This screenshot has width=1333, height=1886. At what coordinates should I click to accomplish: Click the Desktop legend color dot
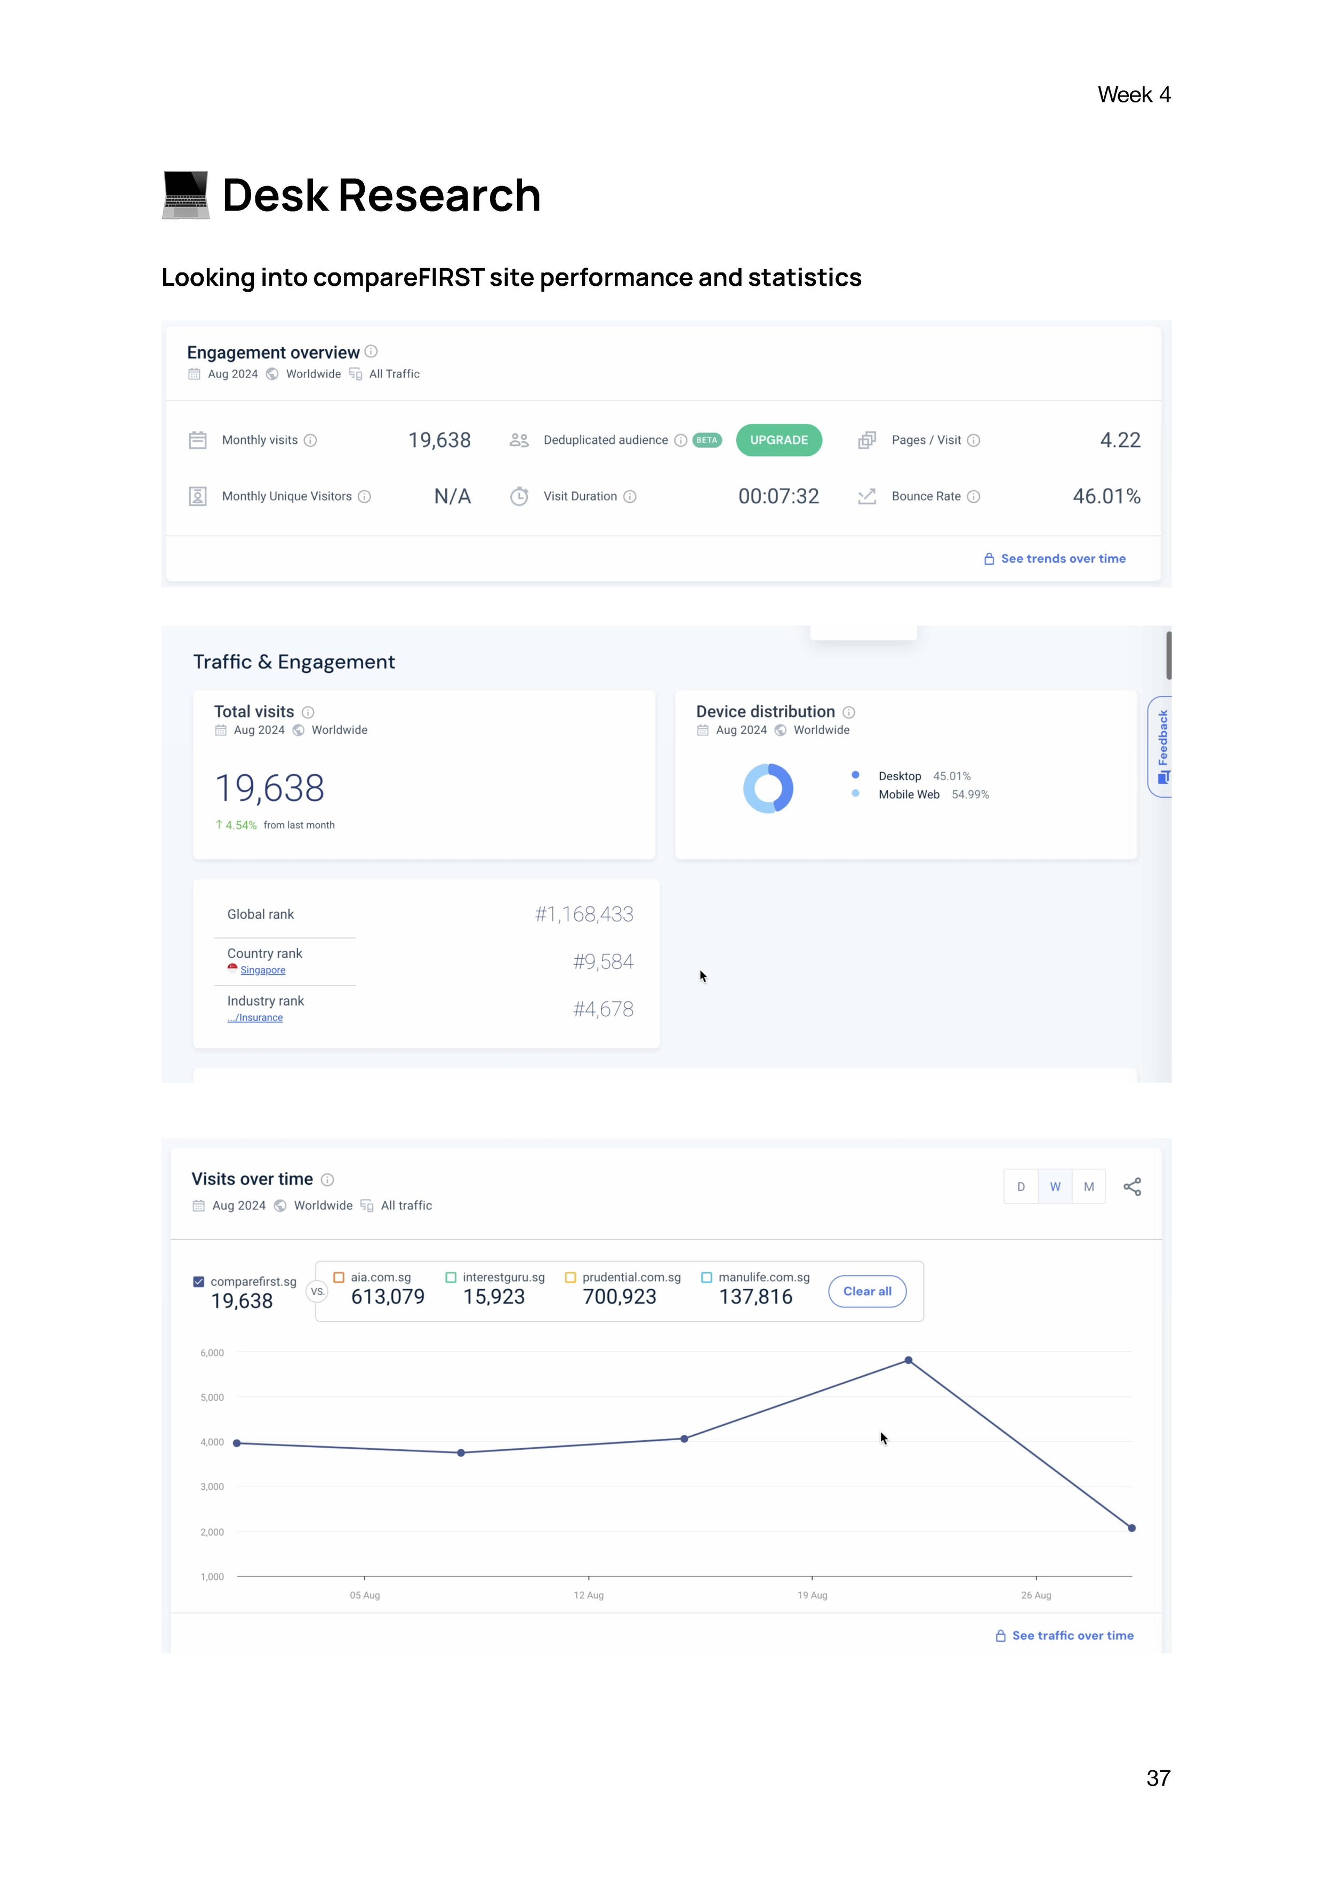click(856, 775)
